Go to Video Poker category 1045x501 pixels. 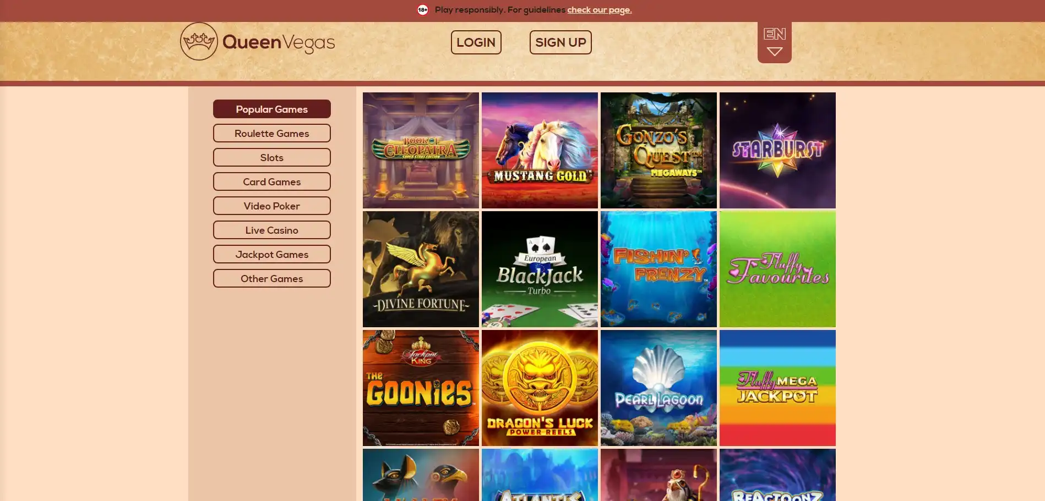click(272, 206)
